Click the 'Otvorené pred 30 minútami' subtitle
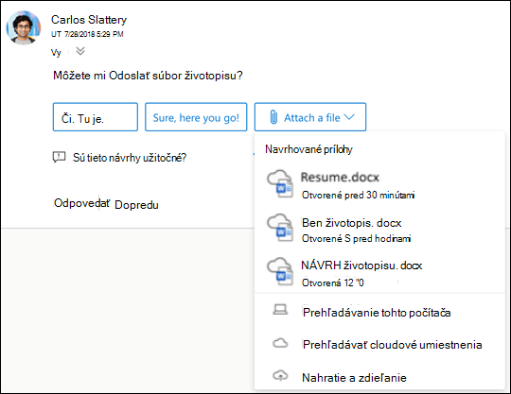This screenshot has height=394, width=511. [358, 196]
